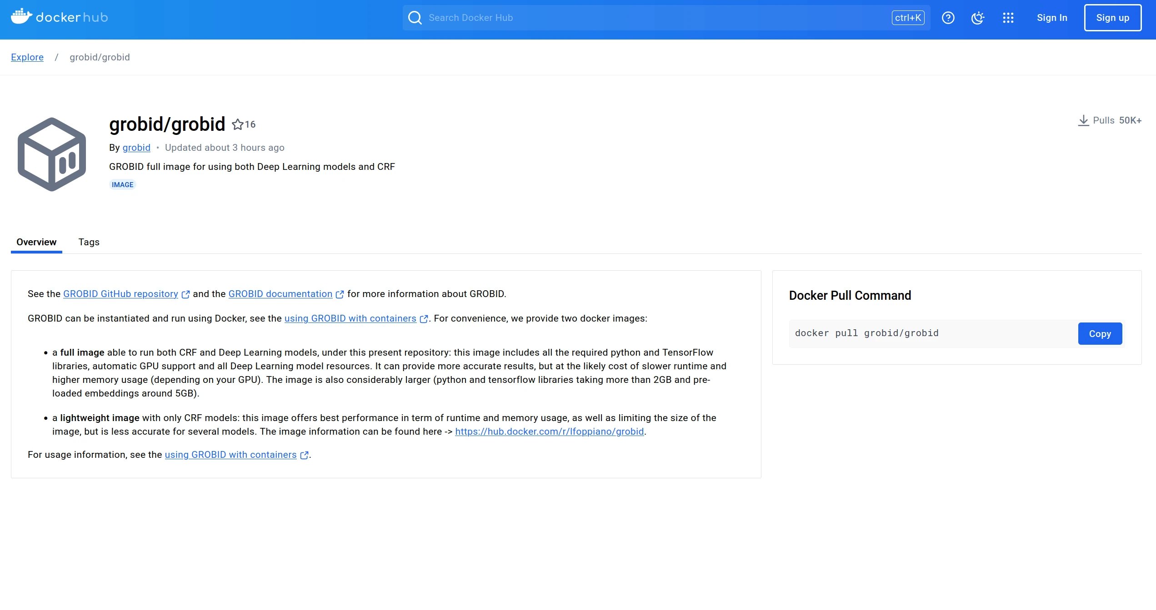Click the 'docker pull grobid/grobid' command text
The height and width of the screenshot is (610, 1156).
coord(866,333)
